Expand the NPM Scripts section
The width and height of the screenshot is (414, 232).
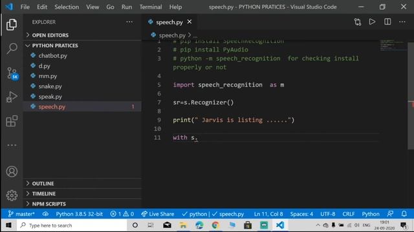pyautogui.click(x=82, y=204)
